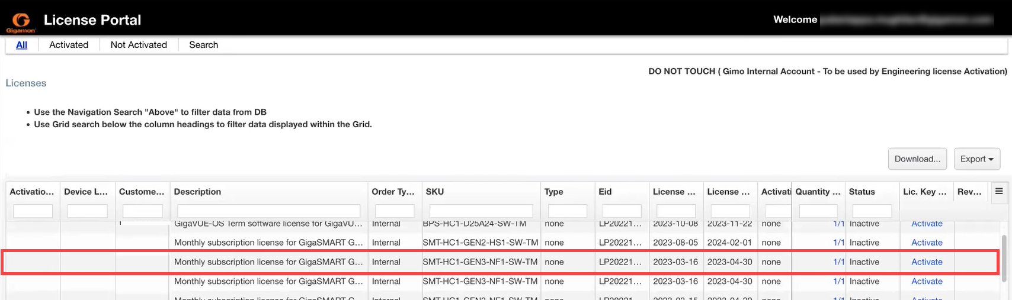Click Activate link in highlighted row
Image resolution: width=1012 pixels, height=300 pixels.
coord(927,262)
